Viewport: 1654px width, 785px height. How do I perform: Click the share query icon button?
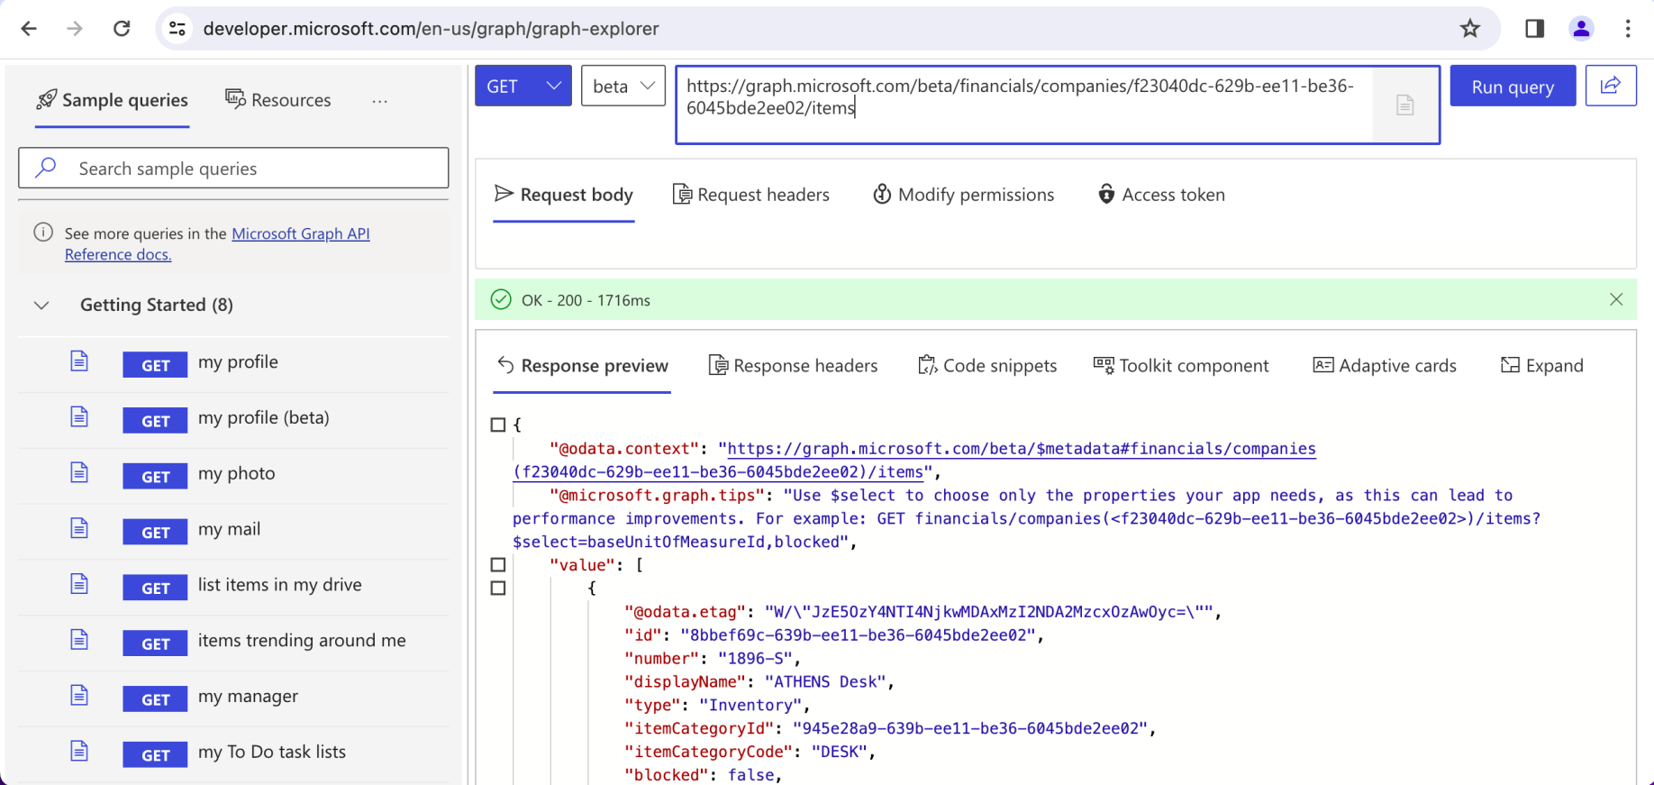1610,86
